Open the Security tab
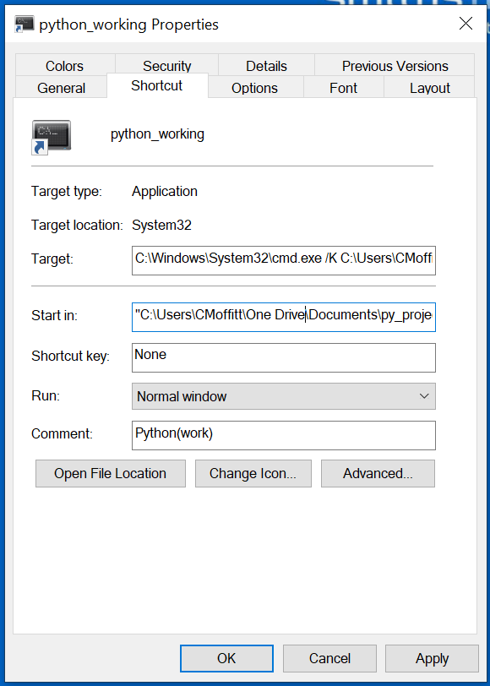The height and width of the screenshot is (686, 490). (166, 66)
